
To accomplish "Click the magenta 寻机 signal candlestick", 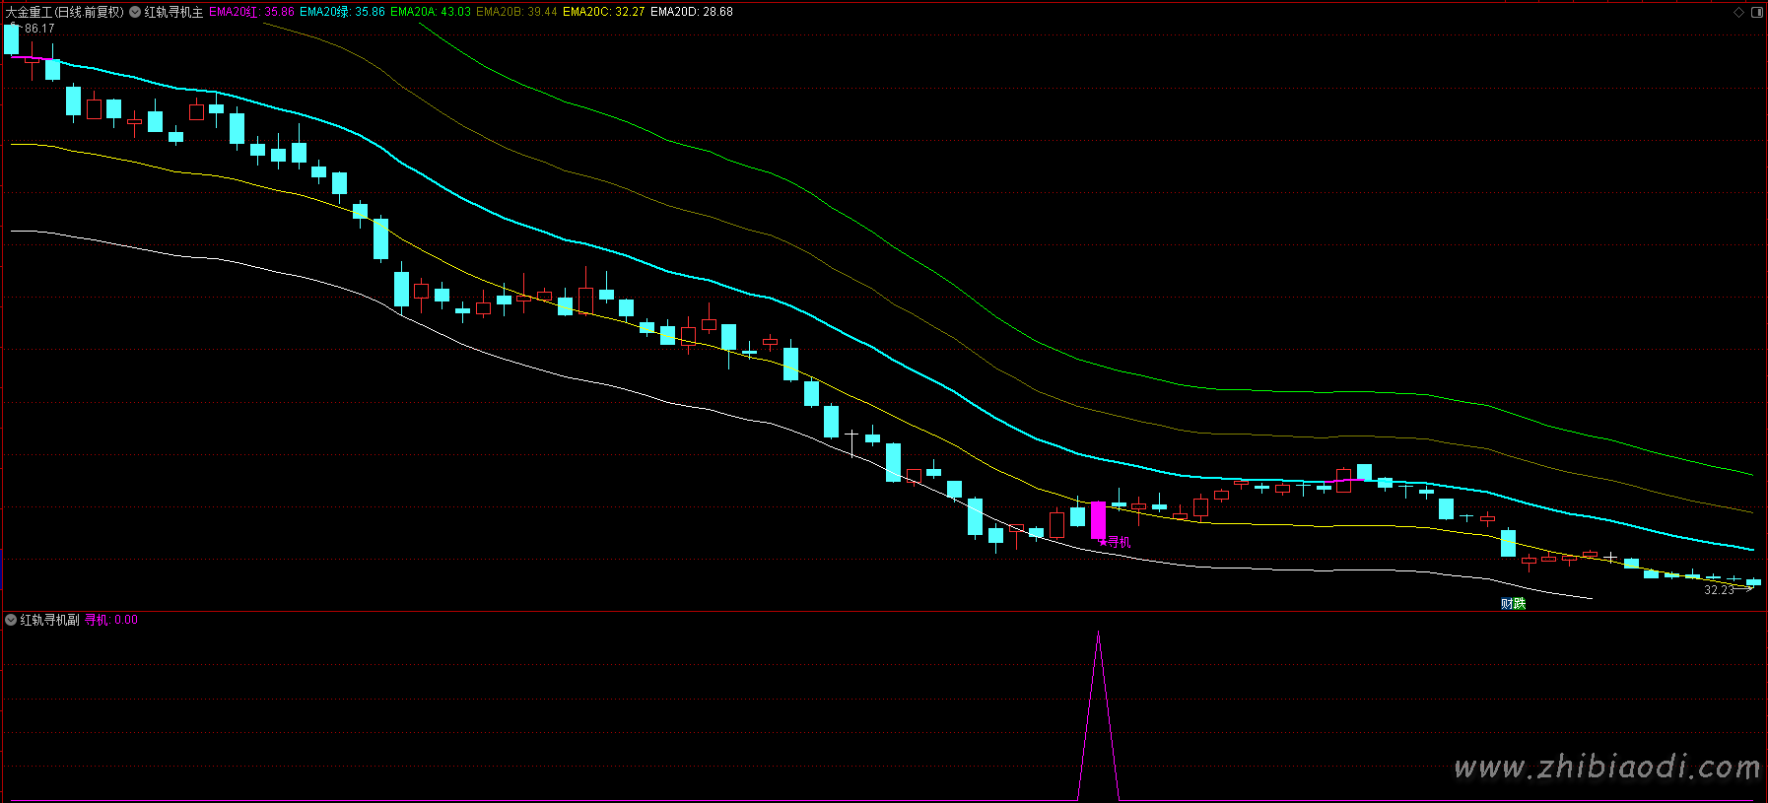I will (1098, 520).
